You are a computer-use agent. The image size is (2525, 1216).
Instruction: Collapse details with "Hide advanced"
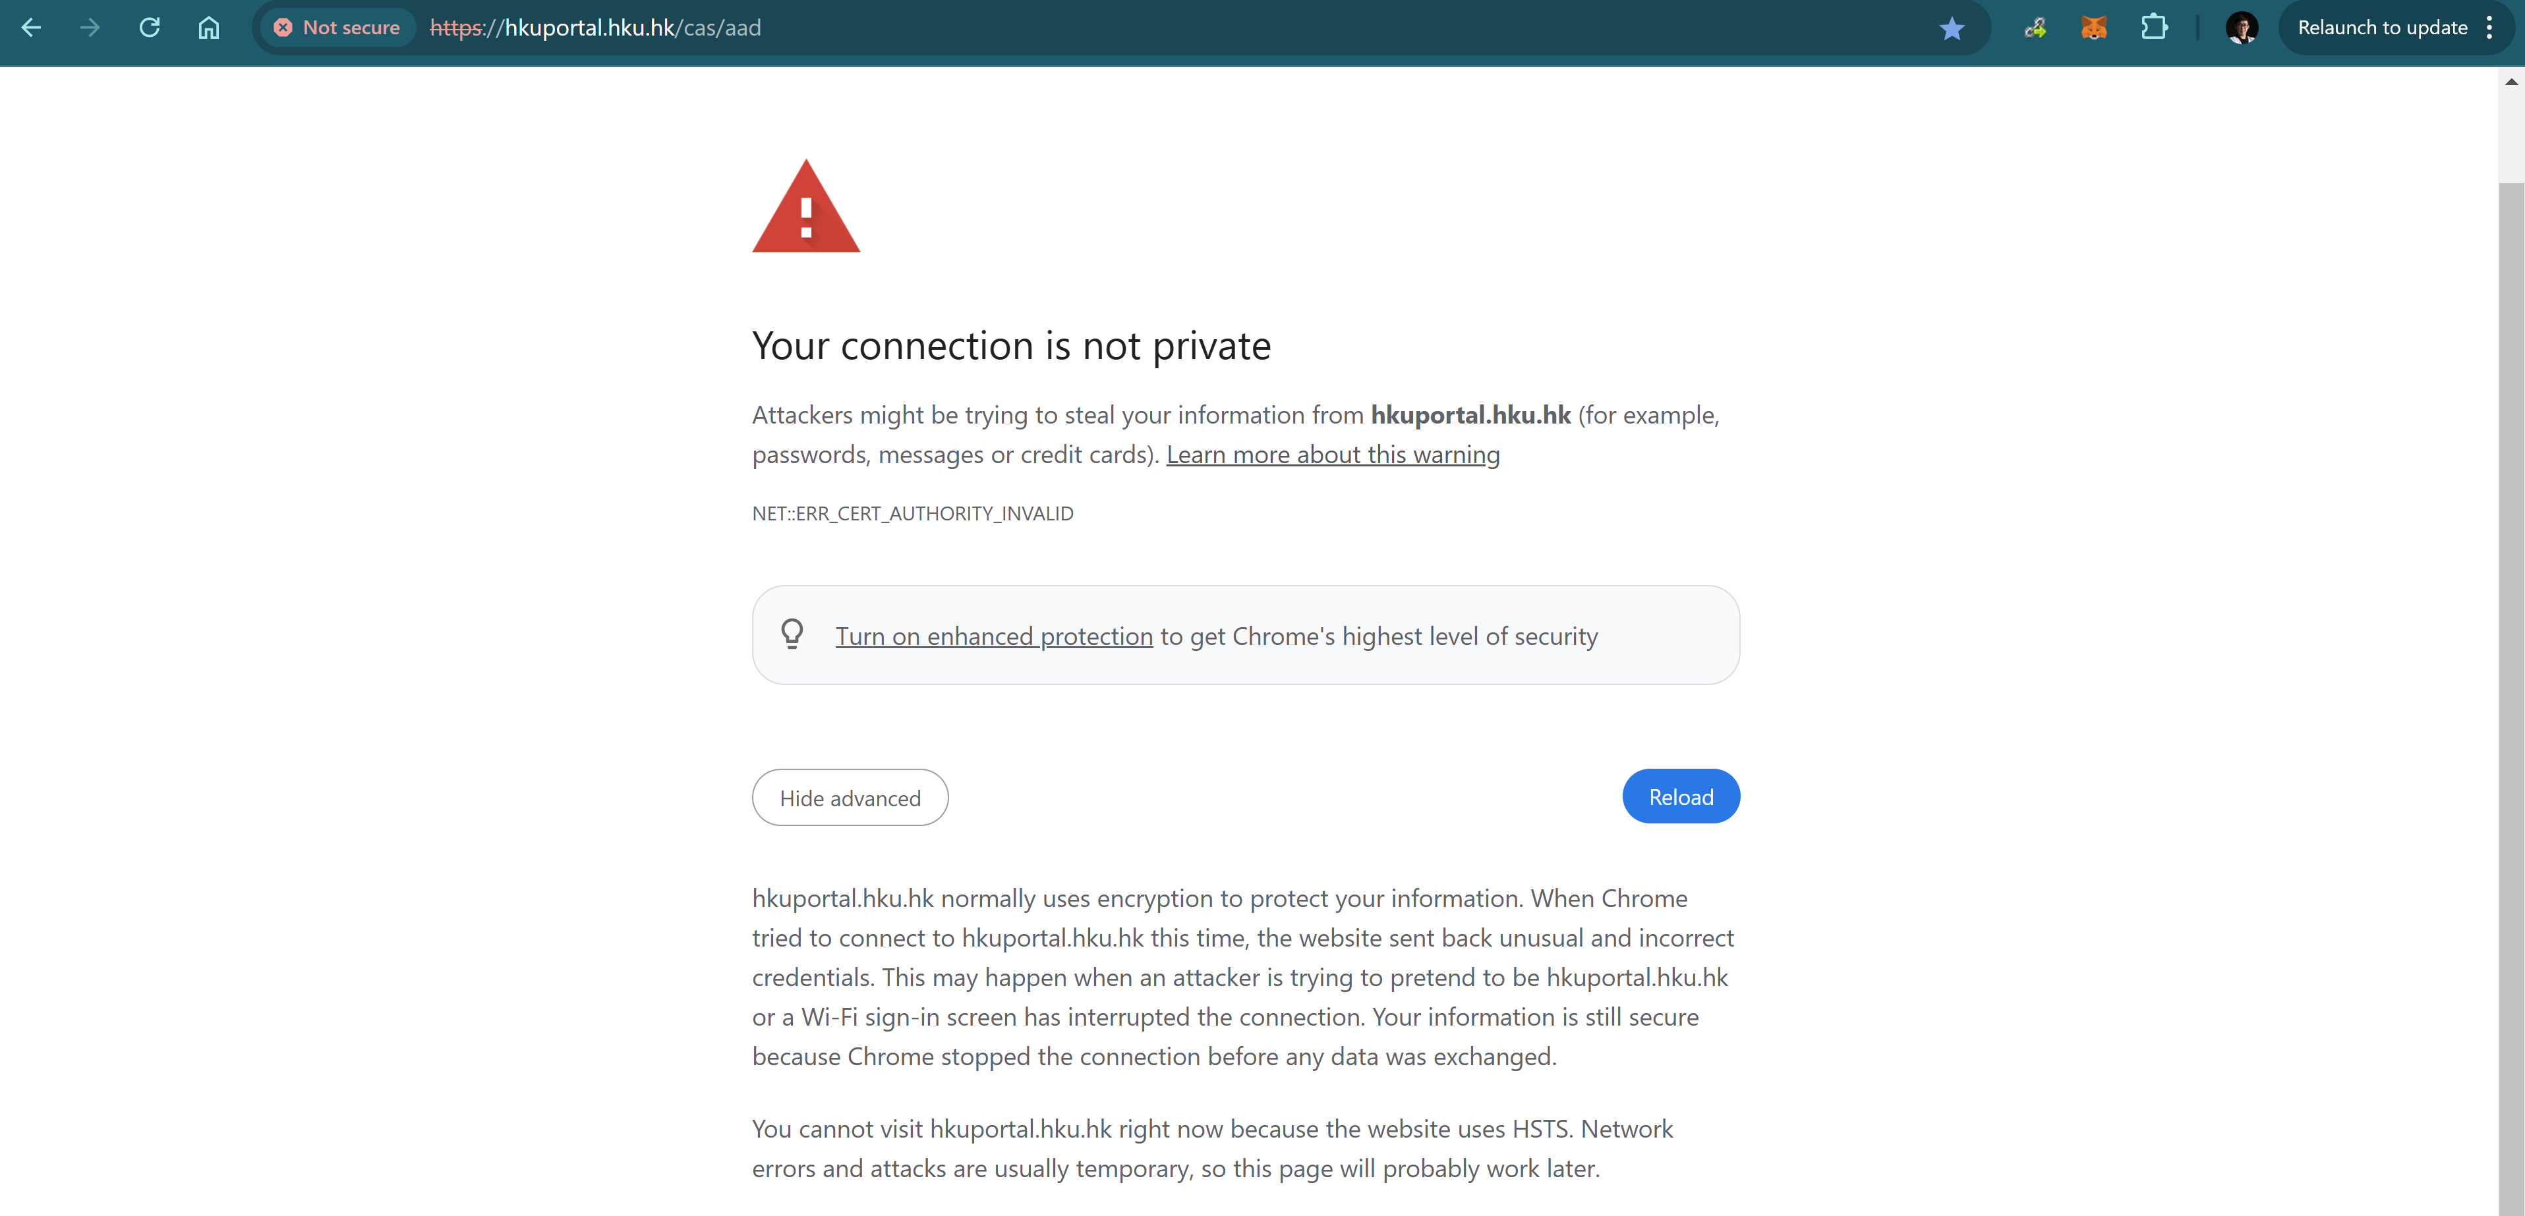tap(850, 798)
